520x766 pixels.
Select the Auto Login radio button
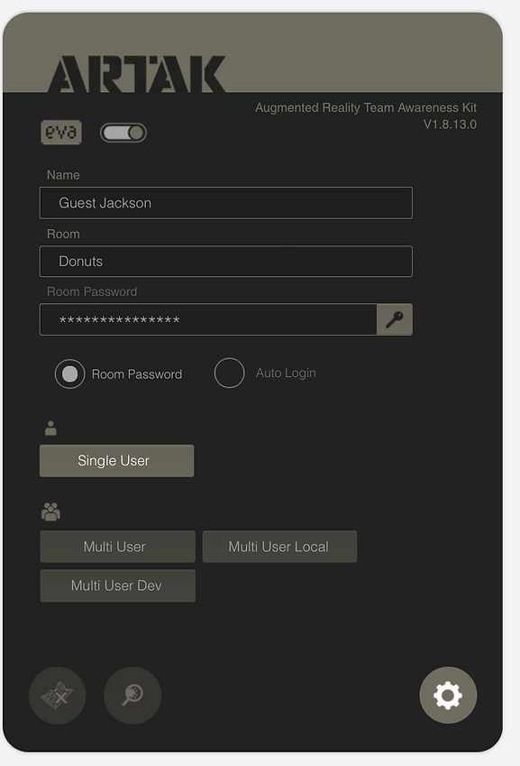coord(229,373)
